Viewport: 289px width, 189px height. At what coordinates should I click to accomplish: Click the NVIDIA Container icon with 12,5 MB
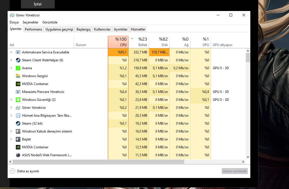click(x=18, y=147)
